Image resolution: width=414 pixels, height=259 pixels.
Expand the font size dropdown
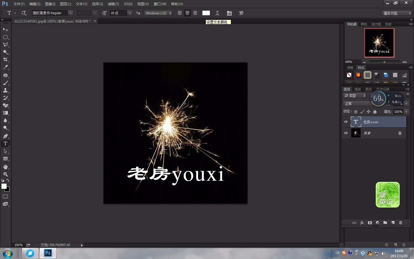click(130, 13)
